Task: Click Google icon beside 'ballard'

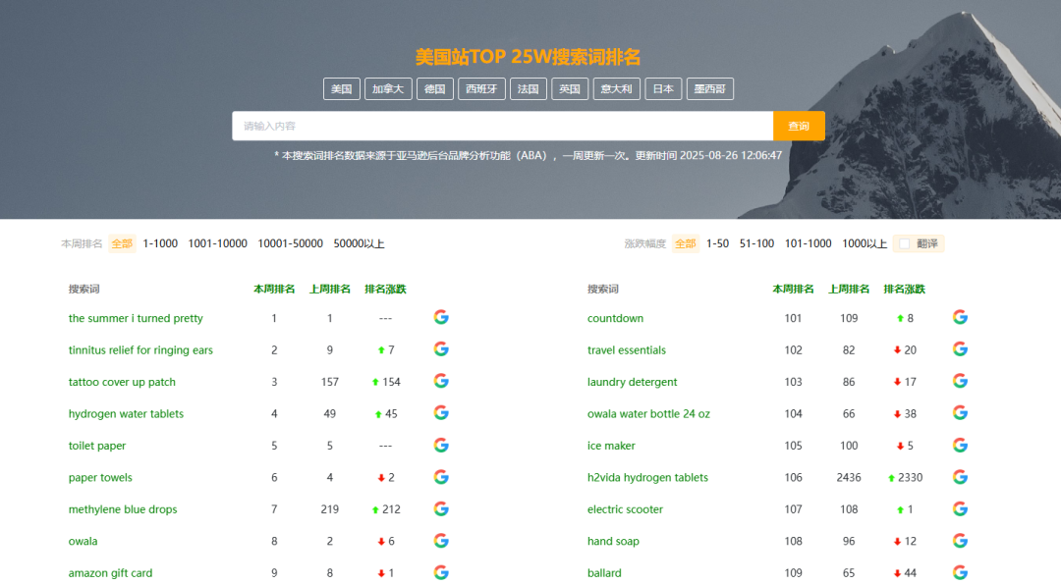Action: (x=960, y=572)
